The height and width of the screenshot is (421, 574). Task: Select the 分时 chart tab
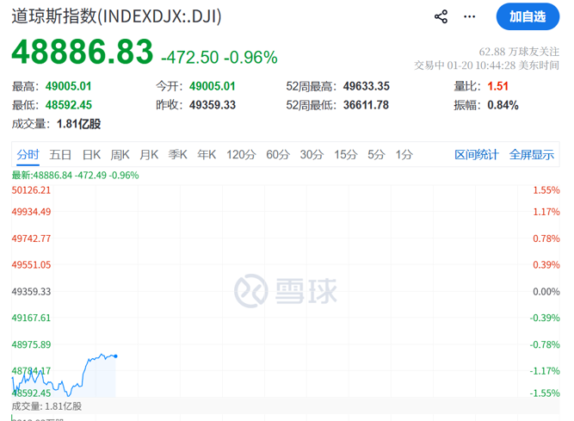click(28, 155)
